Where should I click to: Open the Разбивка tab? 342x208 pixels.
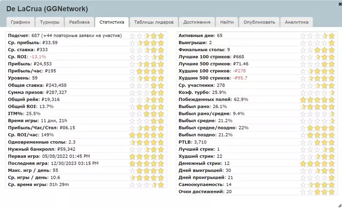(x=79, y=22)
